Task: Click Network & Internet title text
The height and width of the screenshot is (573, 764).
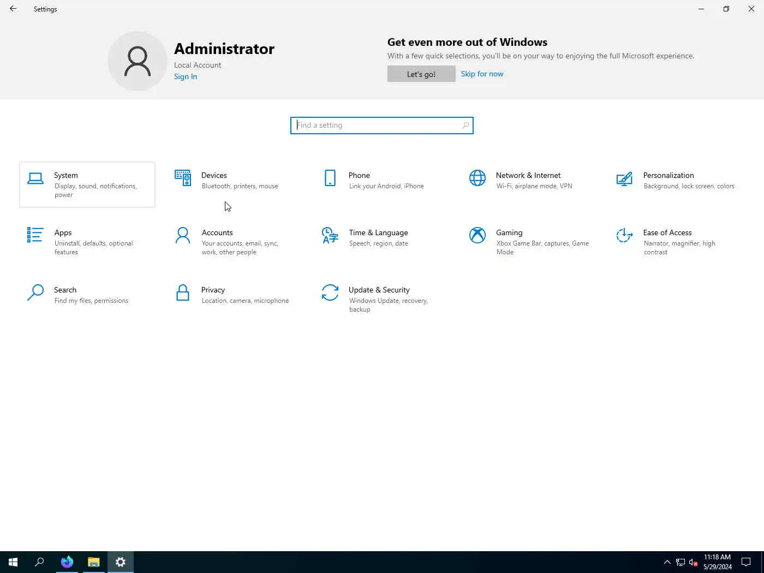Action: click(x=528, y=175)
